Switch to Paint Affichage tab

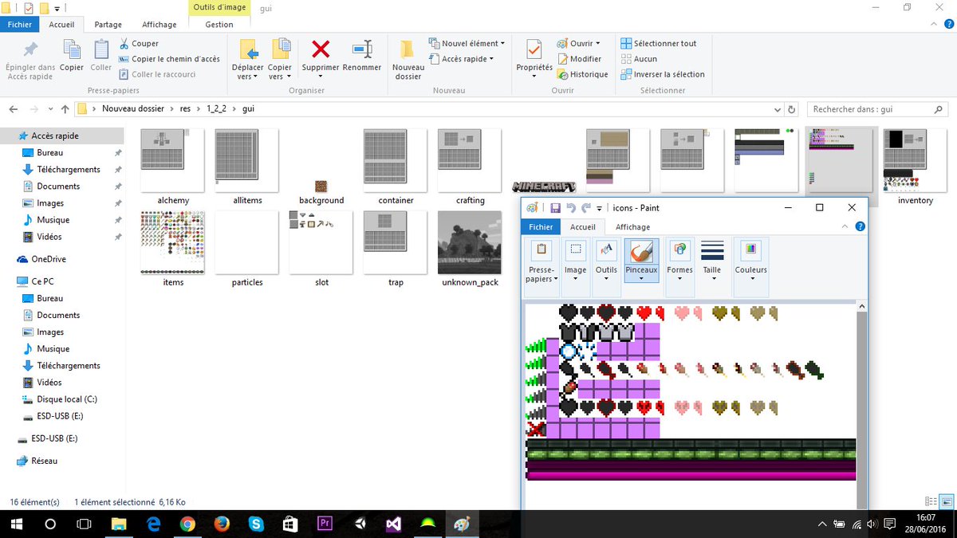[632, 226]
